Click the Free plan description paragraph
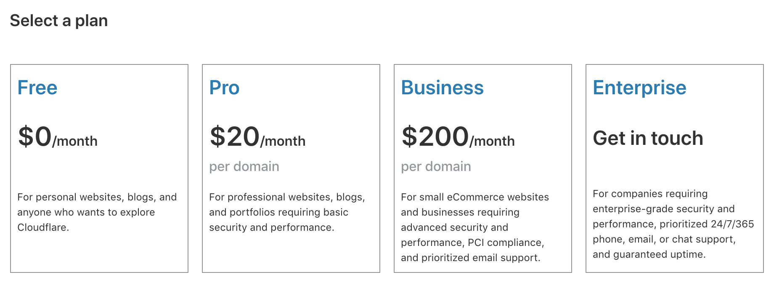774x283 pixels. (97, 212)
